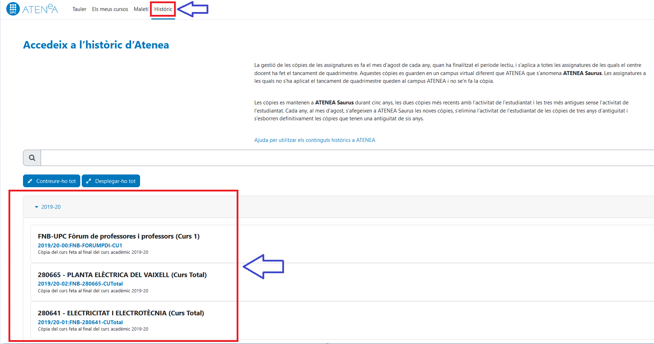Click 280665 - PLANTA ELÈCTRICA DEL VAIXELL title
This screenshot has width=654, height=344.
pyautogui.click(x=122, y=275)
